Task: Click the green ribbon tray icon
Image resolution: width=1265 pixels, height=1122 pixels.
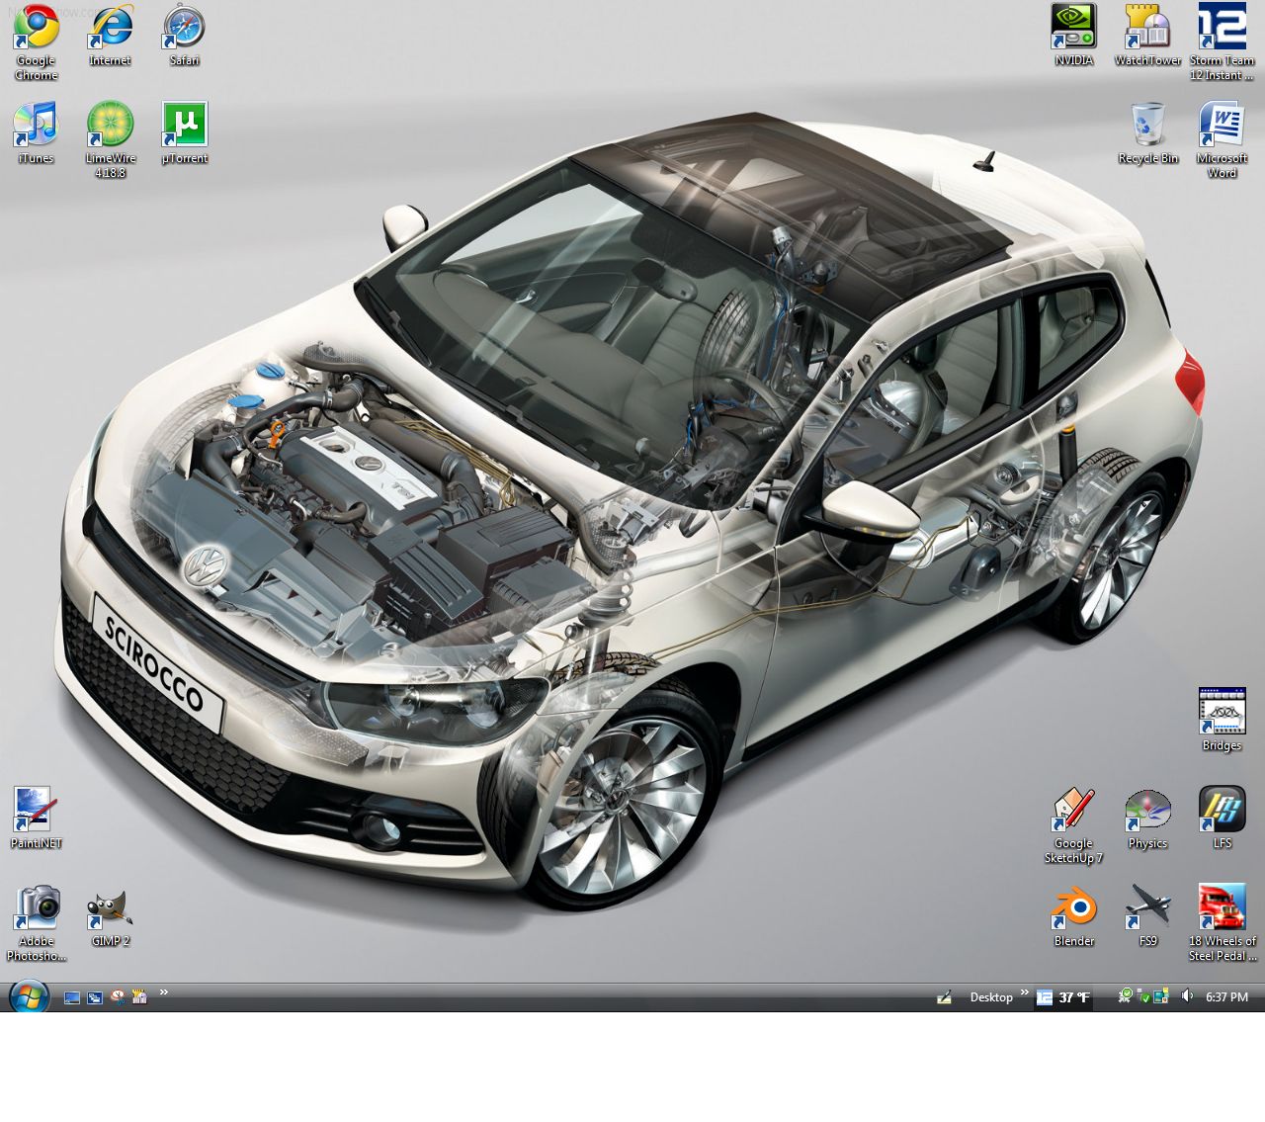Action: [x=1125, y=996]
